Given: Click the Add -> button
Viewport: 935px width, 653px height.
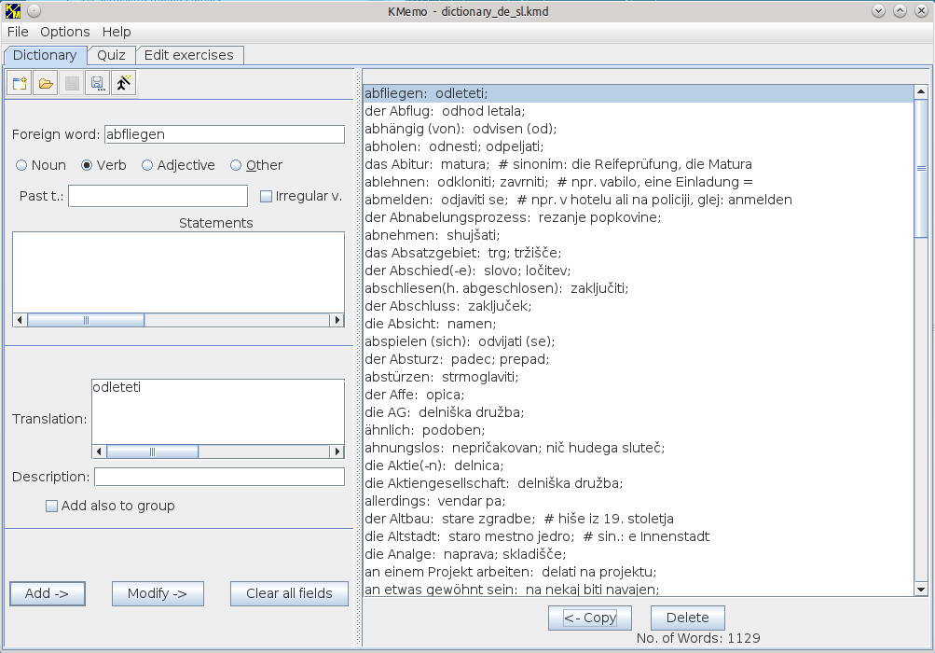Looking at the screenshot, I should click(x=48, y=593).
